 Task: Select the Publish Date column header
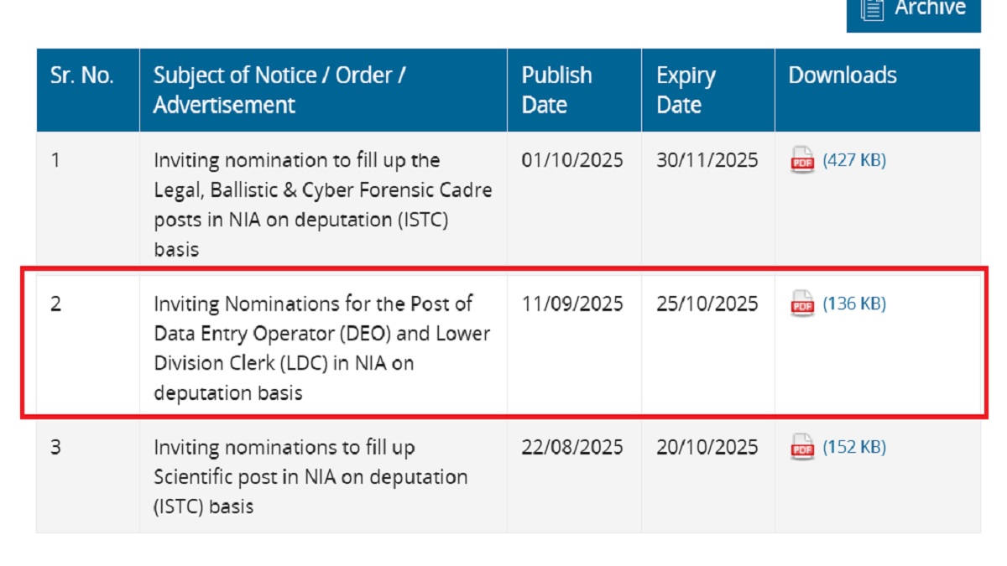pyautogui.click(x=556, y=90)
